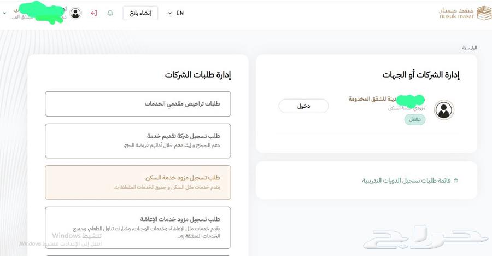Open the Nusuk Masar logo home link
Viewport: 492px width, 256px height.
465,13
